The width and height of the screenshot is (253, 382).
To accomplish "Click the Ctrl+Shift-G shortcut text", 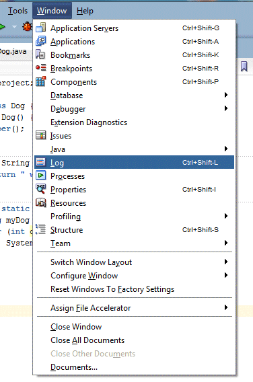I will tap(201, 28).
